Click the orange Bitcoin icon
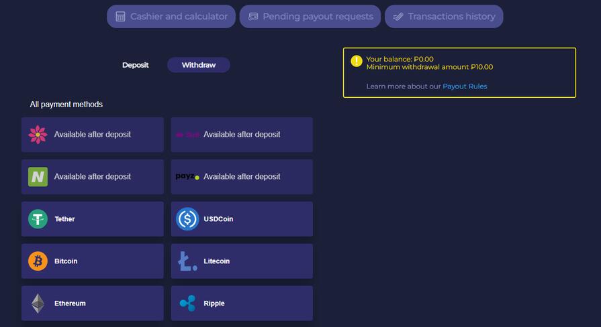The image size is (601, 327). [38, 261]
